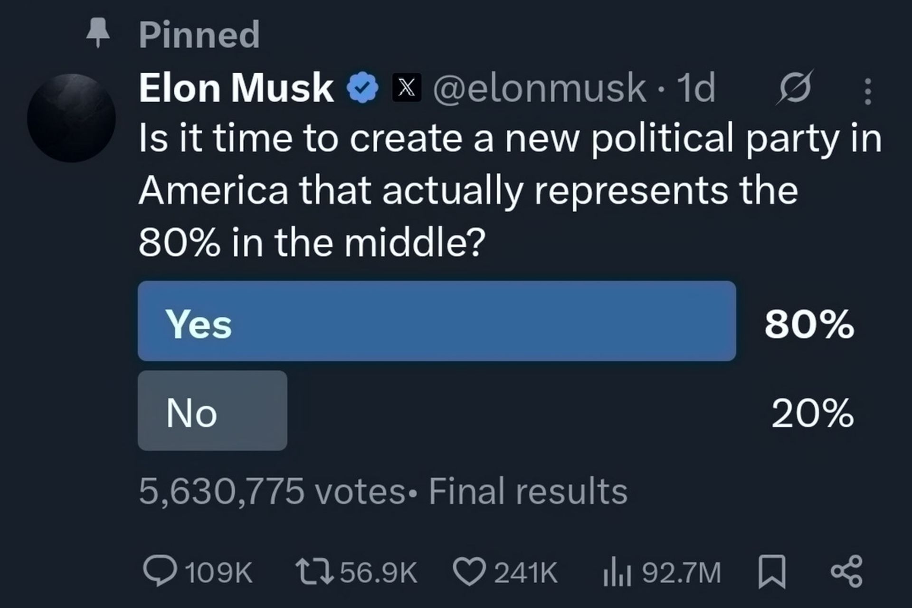Click the pin icon beside Pinned
Viewport: 912px width, 608px height.
98,32
